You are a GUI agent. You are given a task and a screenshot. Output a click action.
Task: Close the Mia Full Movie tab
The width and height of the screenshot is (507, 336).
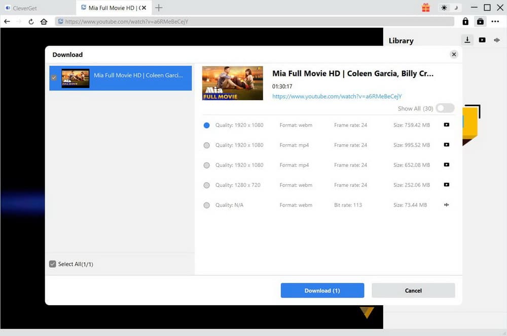point(144,8)
